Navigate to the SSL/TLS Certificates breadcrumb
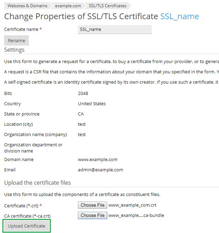Image resolution: width=219 pixels, height=233 pixels. [x=107, y=5]
